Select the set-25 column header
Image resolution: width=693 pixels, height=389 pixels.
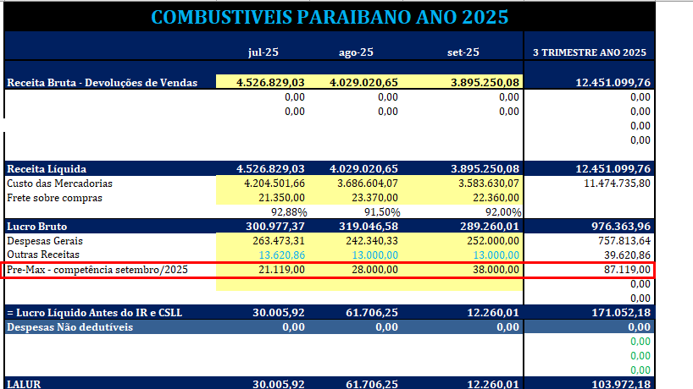pyautogui.click(x=463, y=52)
